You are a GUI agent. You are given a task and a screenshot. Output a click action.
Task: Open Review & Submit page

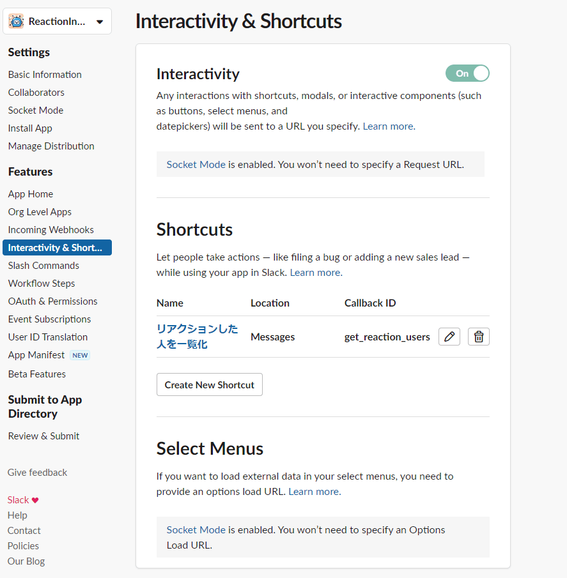[43, 436]
